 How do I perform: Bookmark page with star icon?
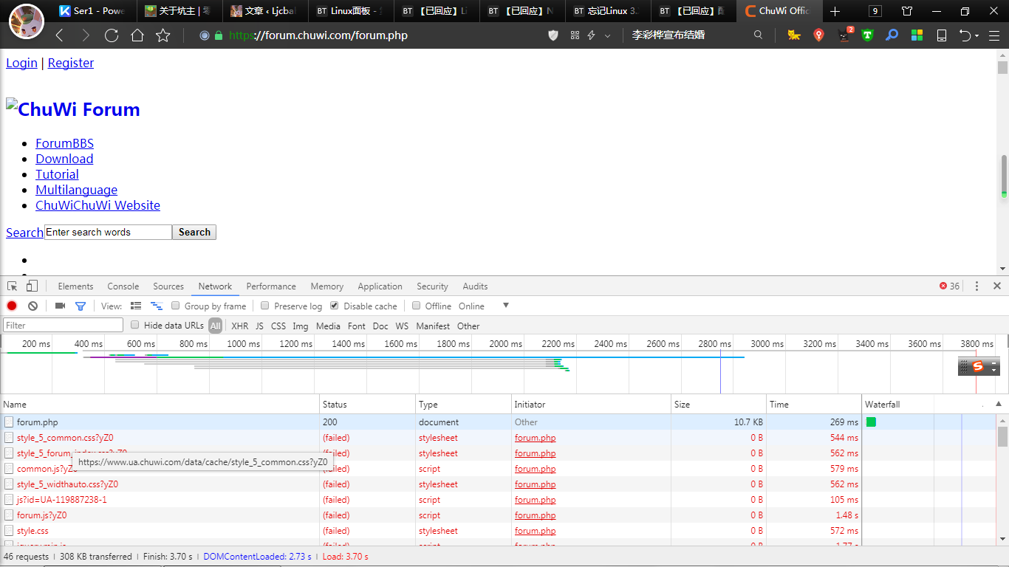[163, 35]
